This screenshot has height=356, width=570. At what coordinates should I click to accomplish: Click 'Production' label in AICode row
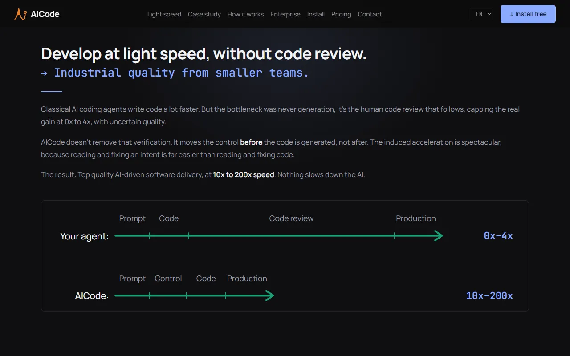pyautogui.click(x=247, y=279)
